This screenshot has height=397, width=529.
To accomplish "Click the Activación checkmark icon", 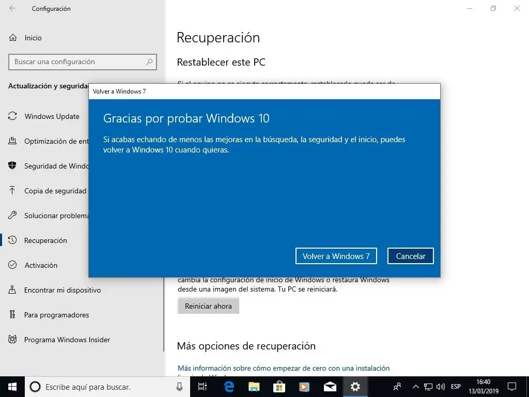I will click(x=12, y=265).
